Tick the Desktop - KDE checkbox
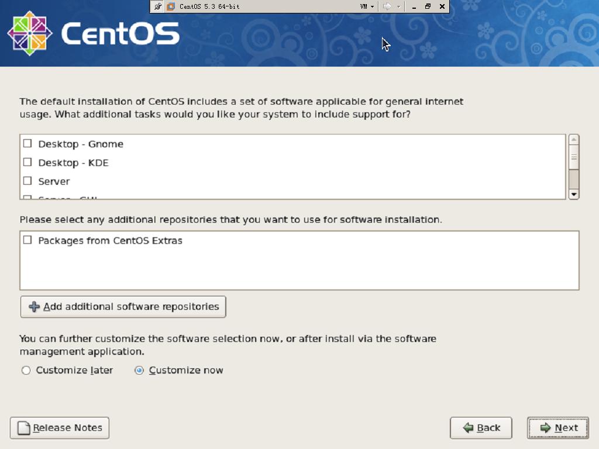This screenshot has height=449, width=599. [27, 163]
